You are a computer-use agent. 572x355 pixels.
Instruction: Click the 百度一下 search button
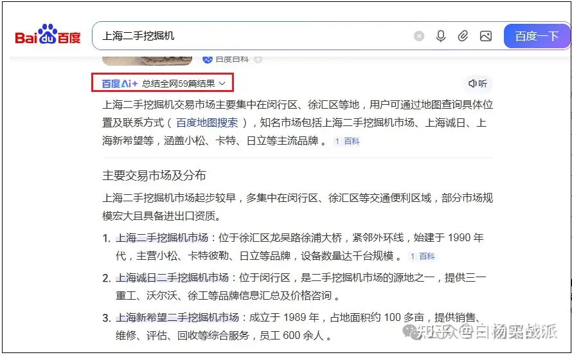pos(537,36)
